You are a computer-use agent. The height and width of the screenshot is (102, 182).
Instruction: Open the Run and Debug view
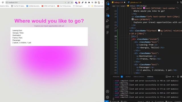[107, 21]
